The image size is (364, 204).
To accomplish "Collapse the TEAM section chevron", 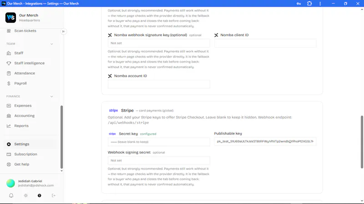I will (x=51, y=44).
